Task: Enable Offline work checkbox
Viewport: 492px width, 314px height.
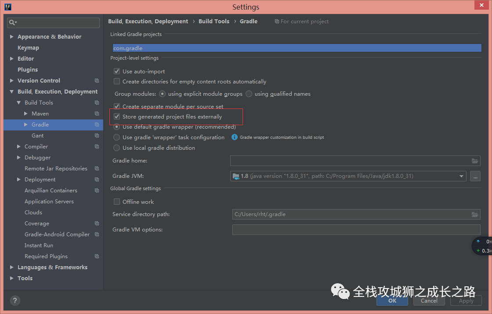Action: coord(117,202)
